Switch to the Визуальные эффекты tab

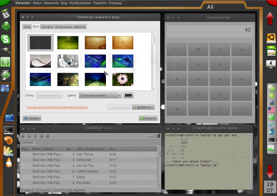[70, 27]
